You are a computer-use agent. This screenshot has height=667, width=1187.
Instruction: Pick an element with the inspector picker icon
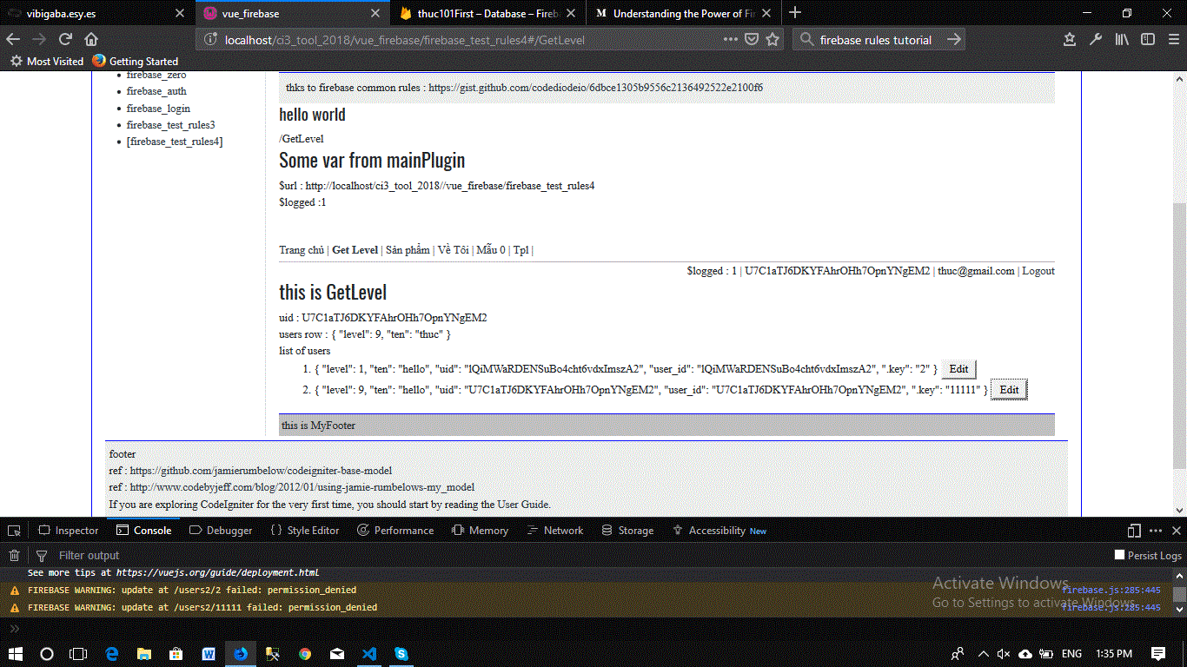tap(14, 531)
